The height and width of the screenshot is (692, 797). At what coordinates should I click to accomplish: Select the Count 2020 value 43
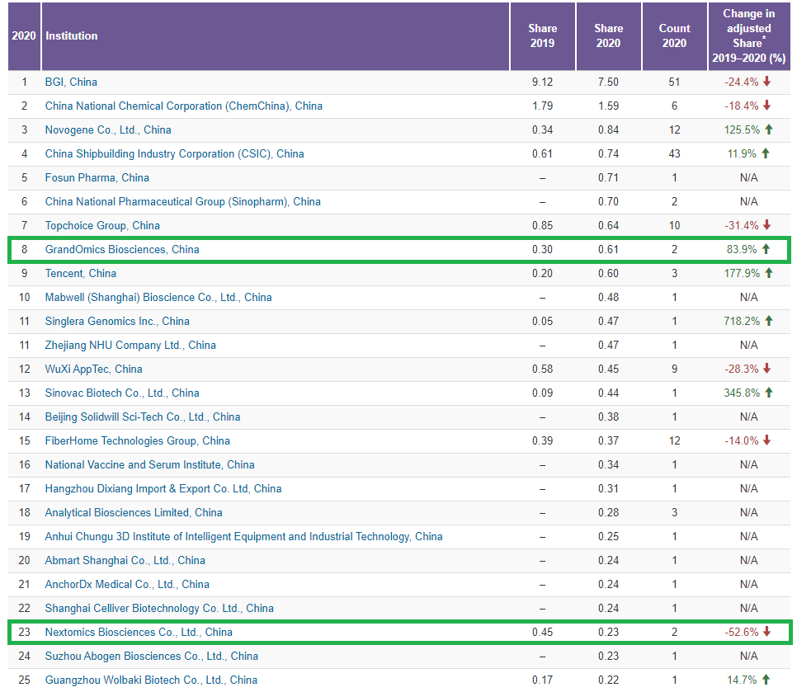(675, 153)
